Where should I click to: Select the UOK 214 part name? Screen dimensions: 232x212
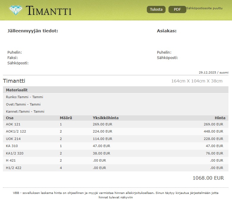pyautogui.click(x=13, y=139)
